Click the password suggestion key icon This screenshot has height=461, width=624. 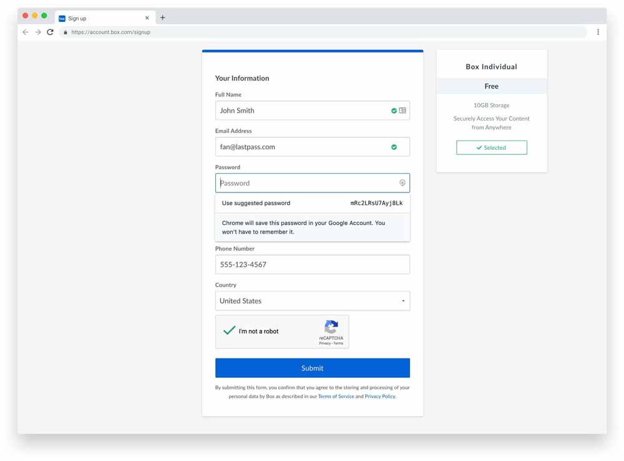click(402, 182)
